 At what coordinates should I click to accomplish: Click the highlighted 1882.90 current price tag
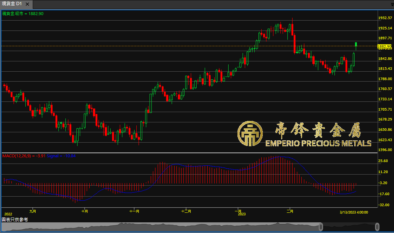pyautogui.click(x=384, y=46)
